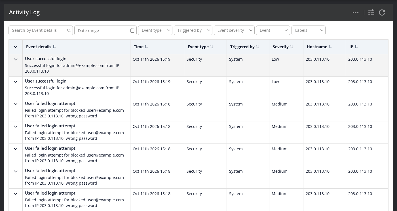The height and width of the screenshot is (211, 397).
Task: Refresh the Activity Log
Action: click(382, 12)
